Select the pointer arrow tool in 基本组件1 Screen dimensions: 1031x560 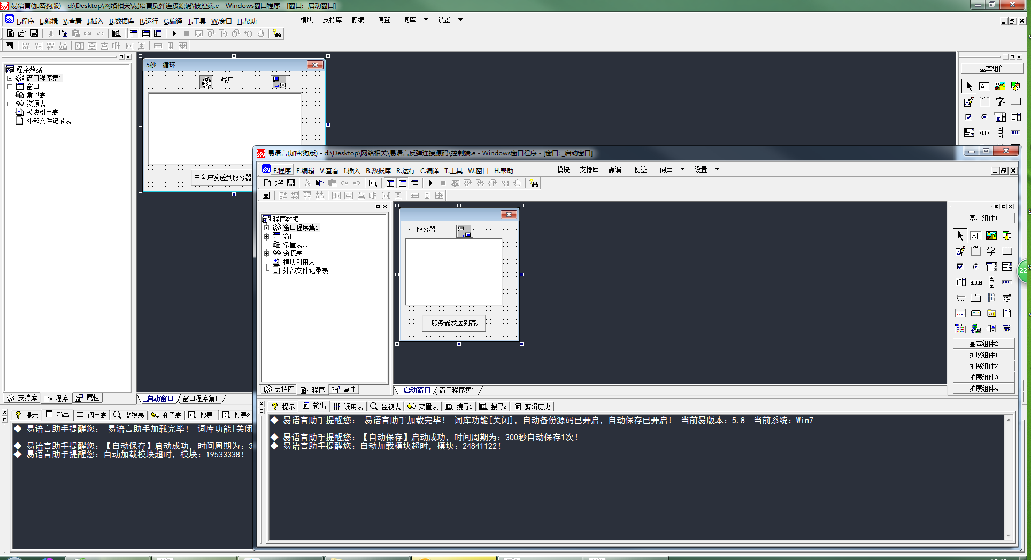pos(960,236)
